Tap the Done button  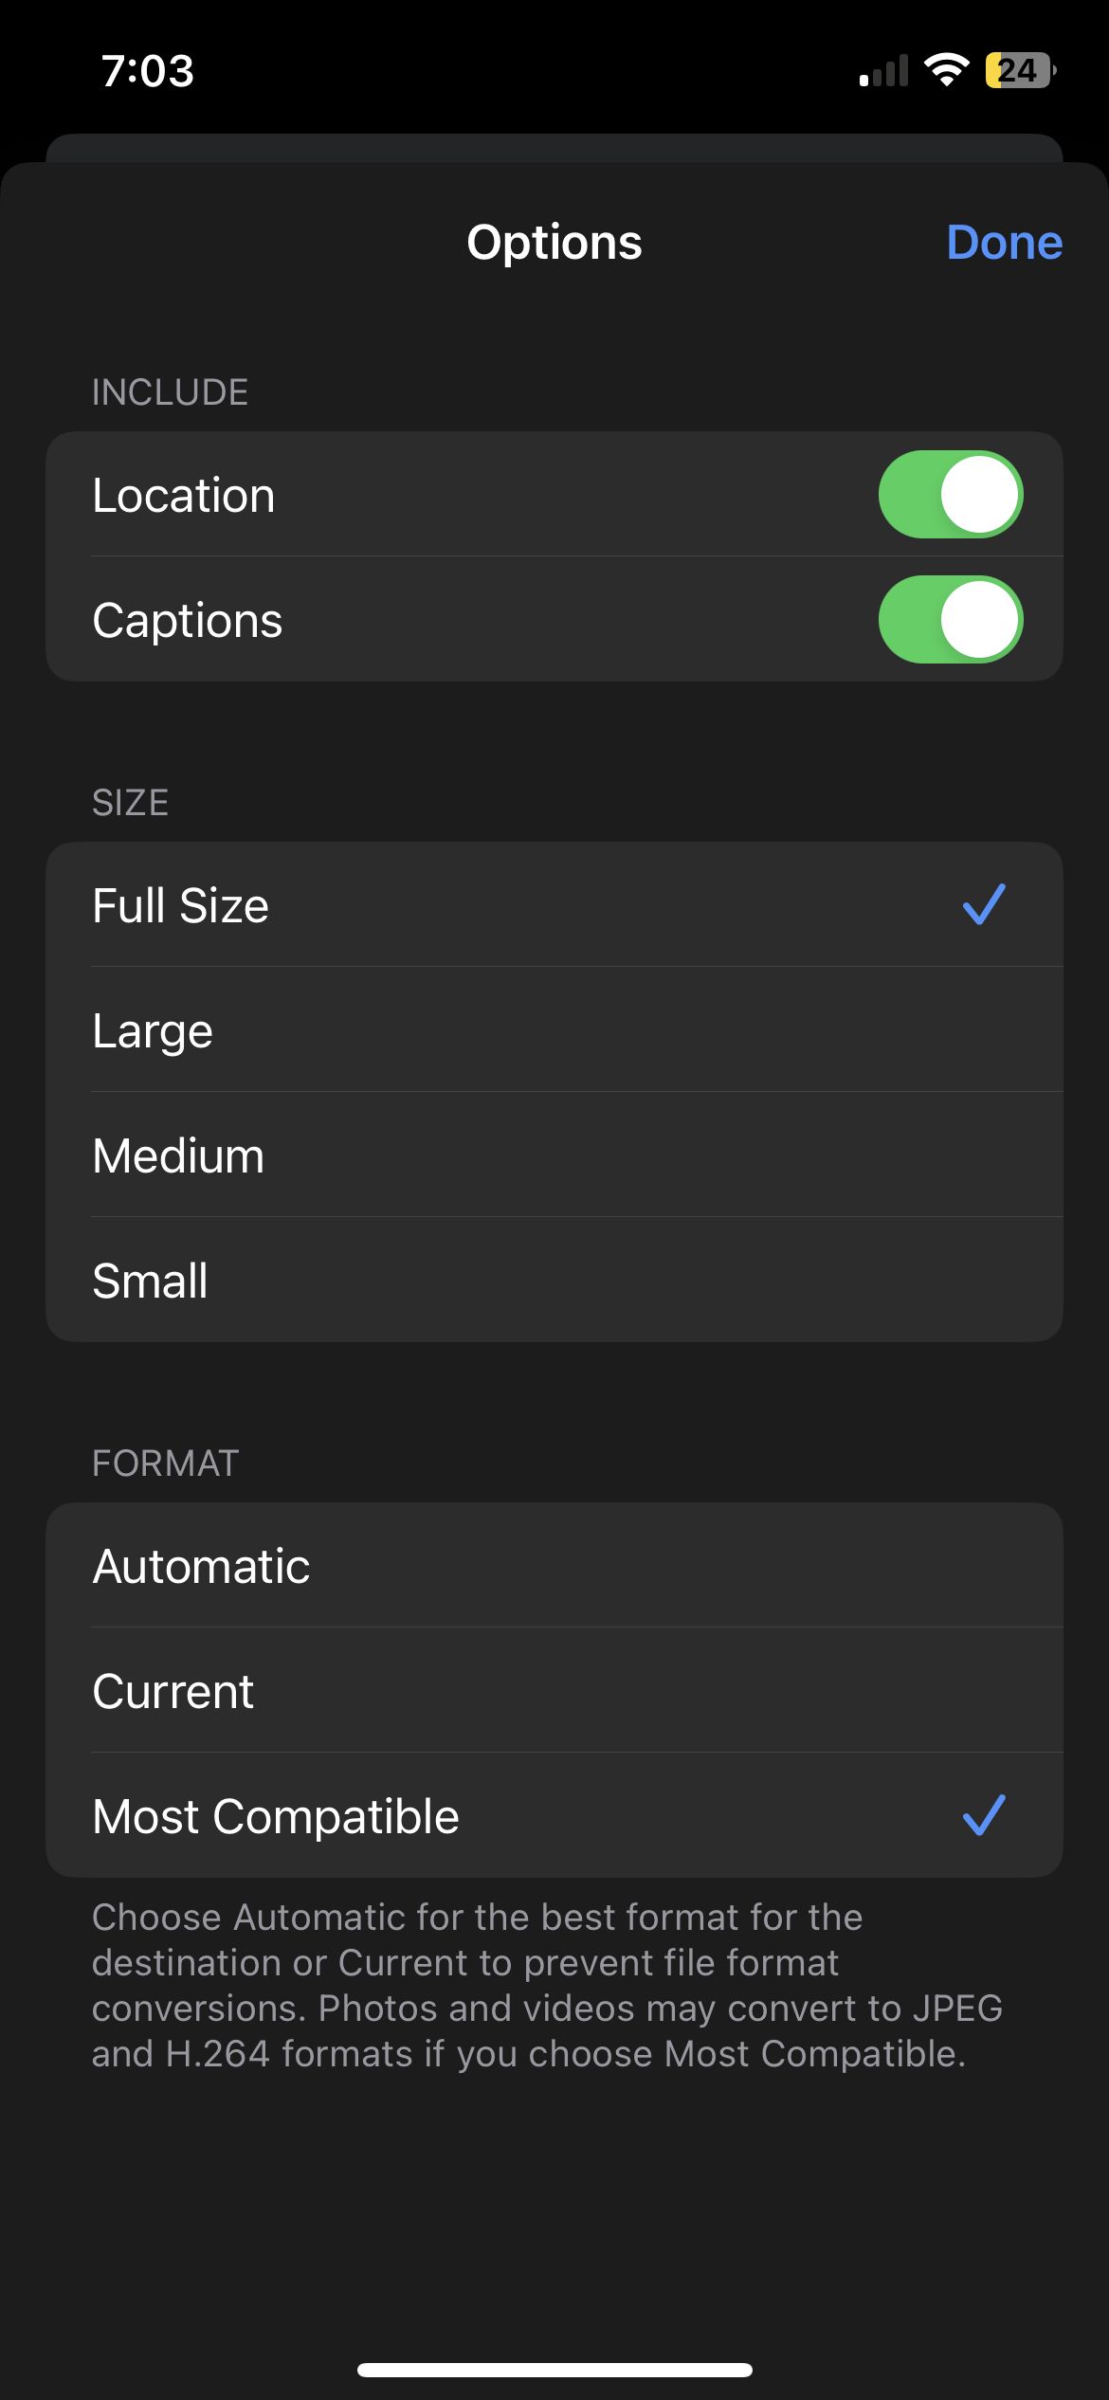1004,243
